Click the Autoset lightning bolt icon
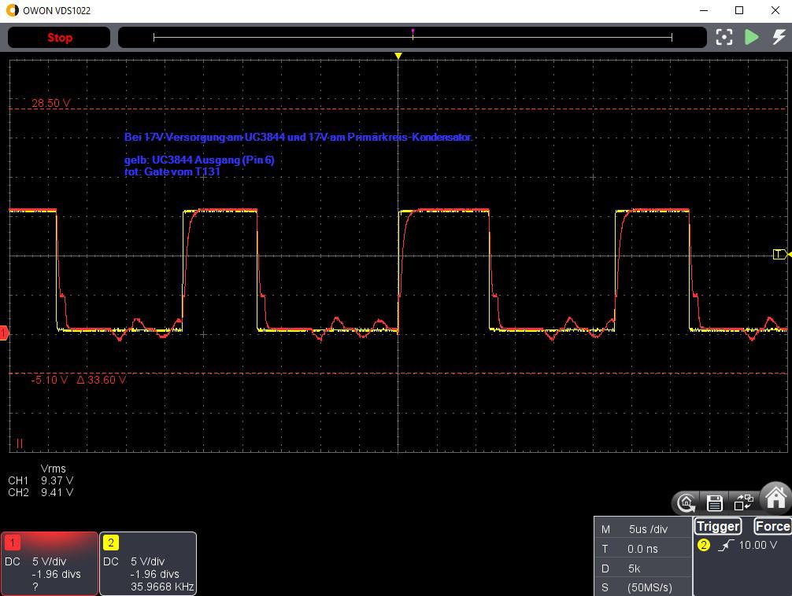792x596 pixels. (778, 37)
